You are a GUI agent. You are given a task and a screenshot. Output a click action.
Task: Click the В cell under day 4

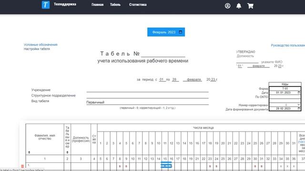coord(120,166)
